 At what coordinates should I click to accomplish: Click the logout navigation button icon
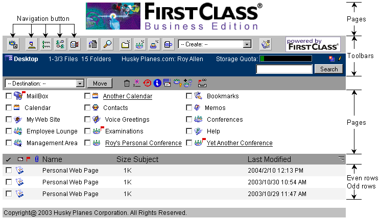click(13, 44)
